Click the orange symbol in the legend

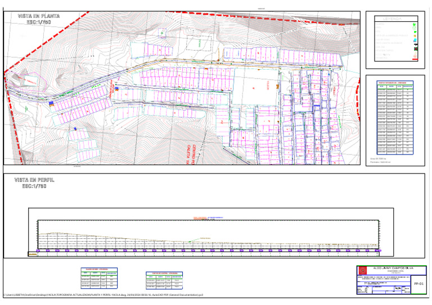(x=415, y=36)
